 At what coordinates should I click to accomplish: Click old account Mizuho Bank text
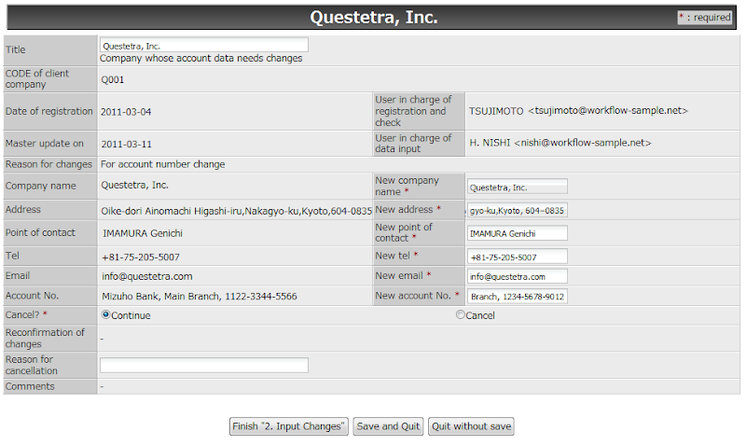point(200,297)
